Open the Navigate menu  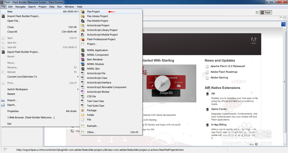pyautogui.click(x=20, y=7)
